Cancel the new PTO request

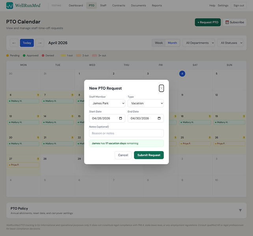[123, 155]
